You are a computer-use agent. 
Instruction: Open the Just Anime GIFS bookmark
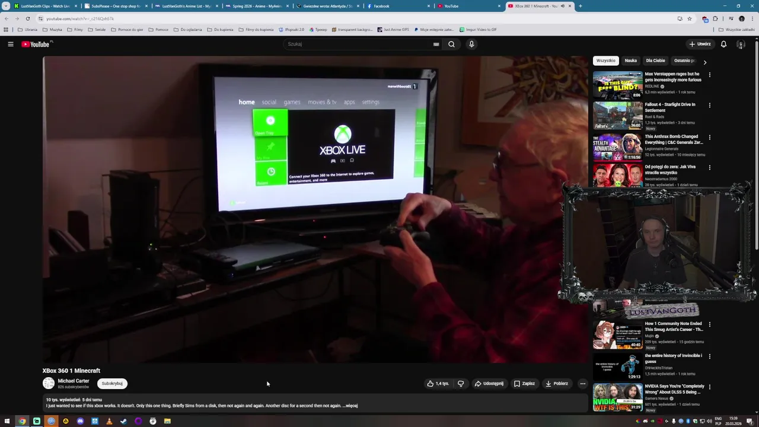click(x=393, y=30)
